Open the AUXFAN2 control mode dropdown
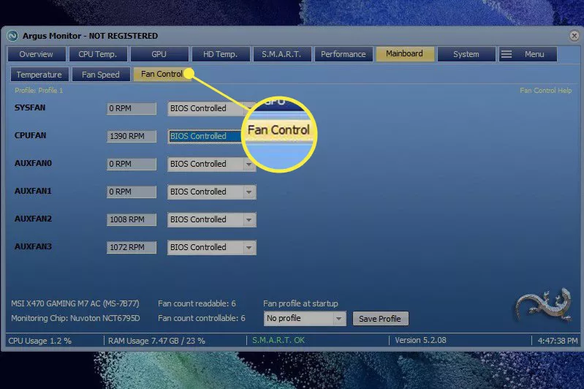 coord(211,220)
